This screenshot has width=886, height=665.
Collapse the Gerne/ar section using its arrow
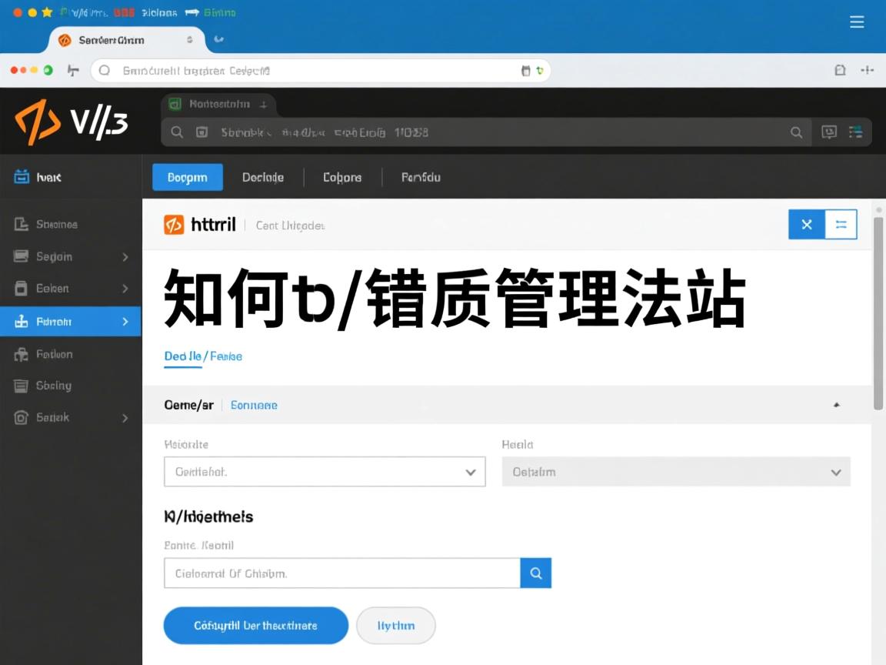(836, 403)
